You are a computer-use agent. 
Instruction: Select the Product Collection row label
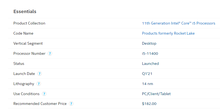[29, 23]
